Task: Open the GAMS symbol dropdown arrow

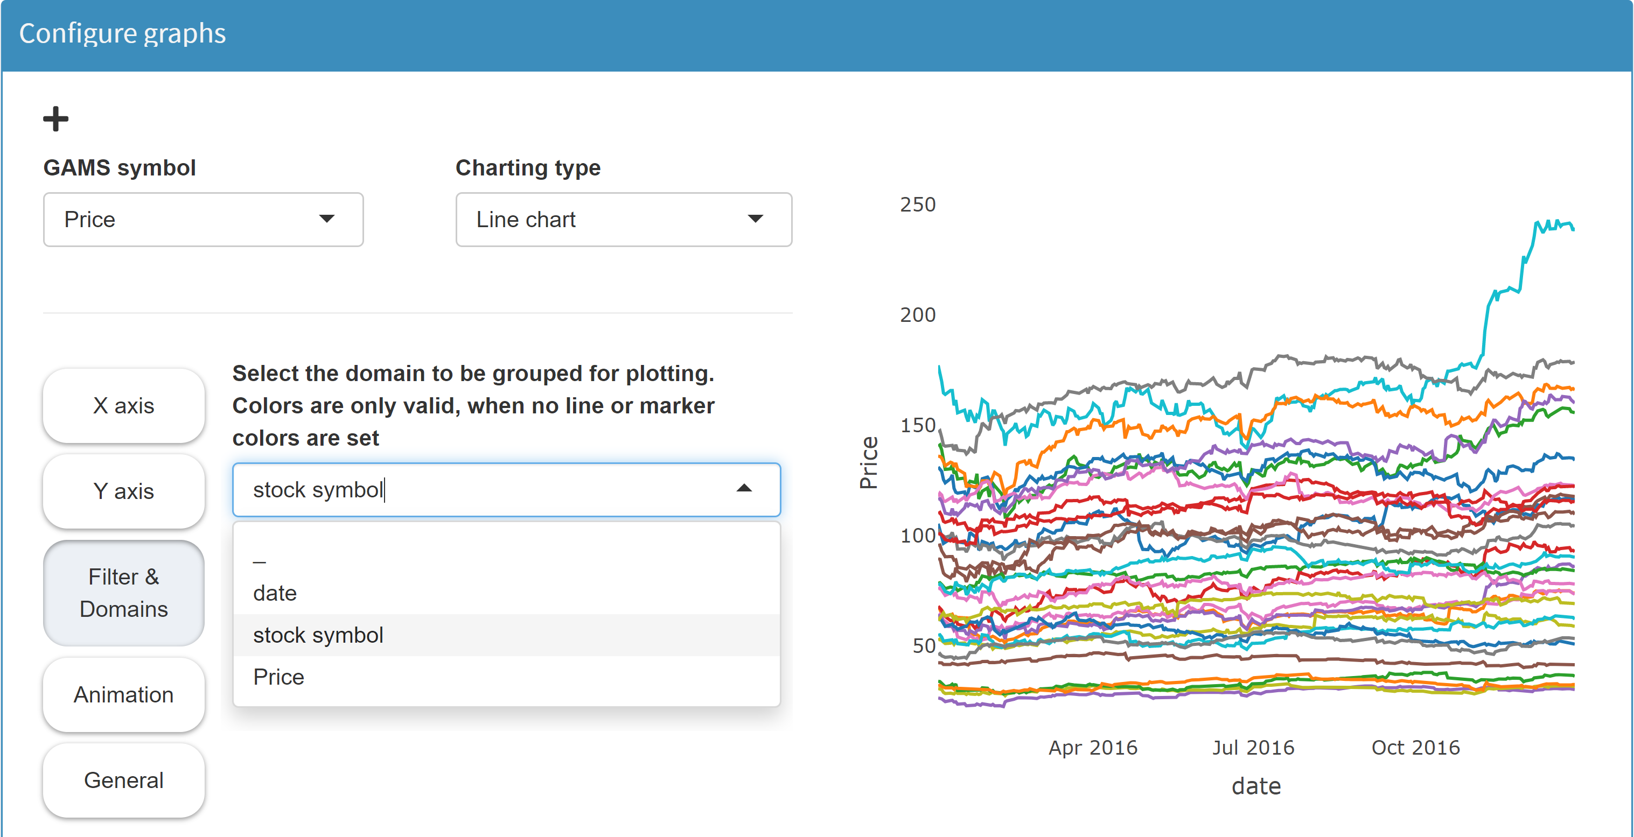Action: 327,220
